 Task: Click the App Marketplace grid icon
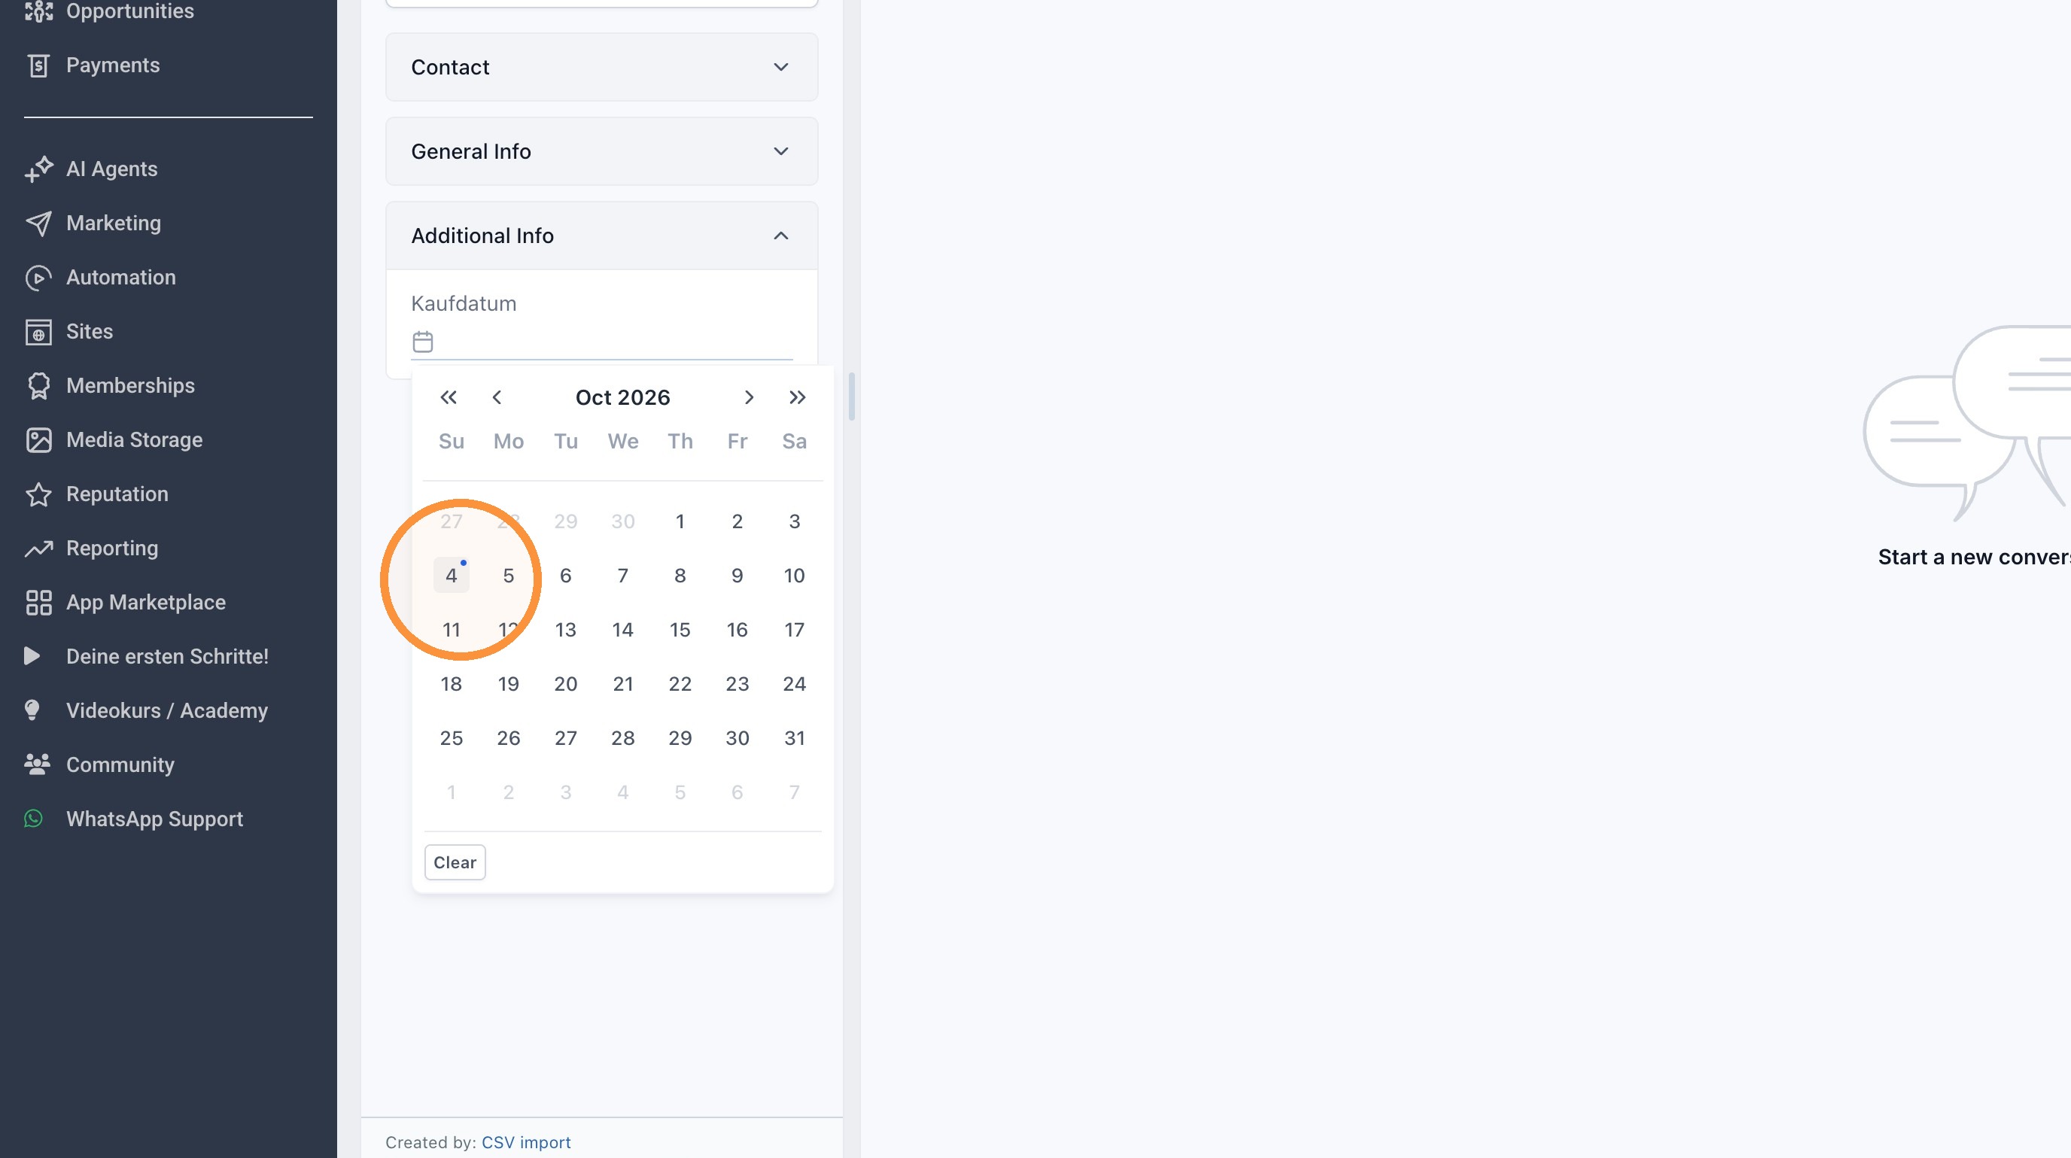pyautogui.click(x=38, y=603)
